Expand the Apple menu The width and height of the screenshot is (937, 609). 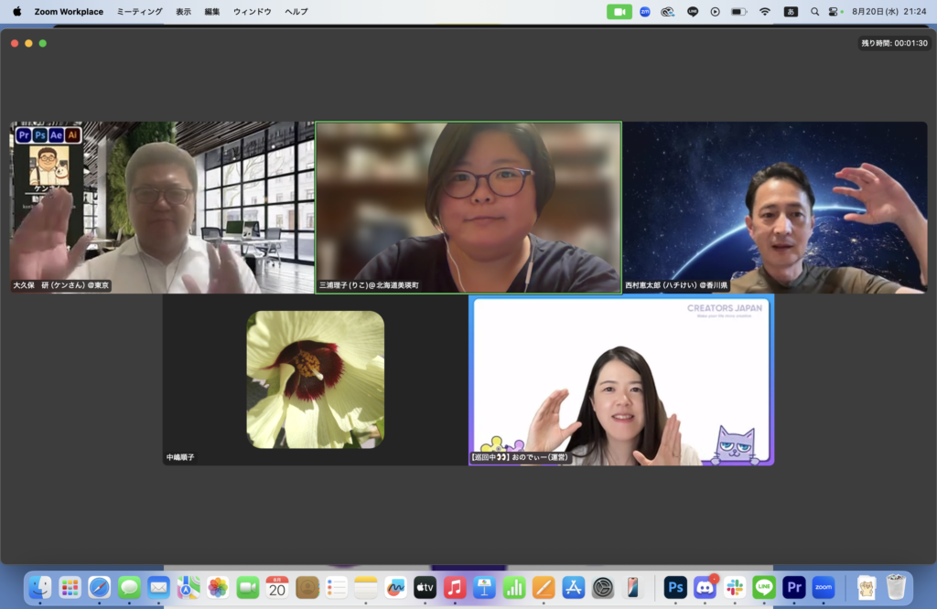coord(16,12)
